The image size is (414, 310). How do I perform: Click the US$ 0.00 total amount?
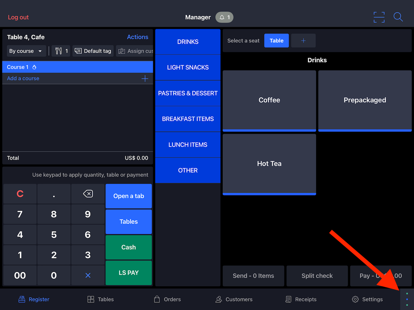[136, 158]
